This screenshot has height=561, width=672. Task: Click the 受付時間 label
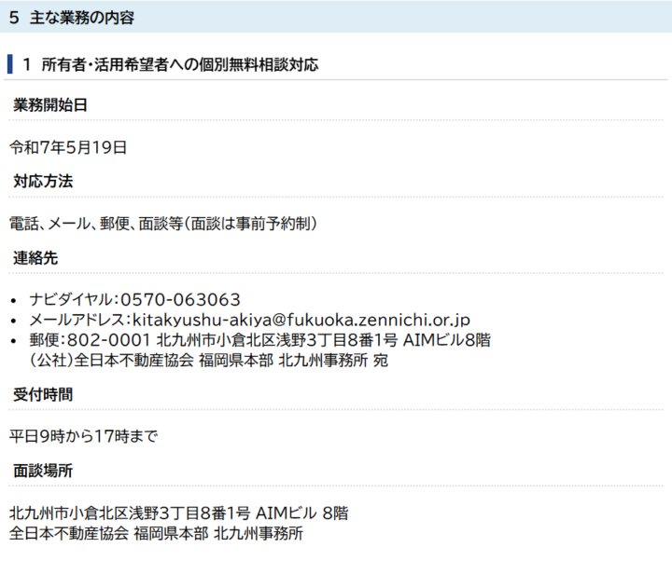point(43,394)
